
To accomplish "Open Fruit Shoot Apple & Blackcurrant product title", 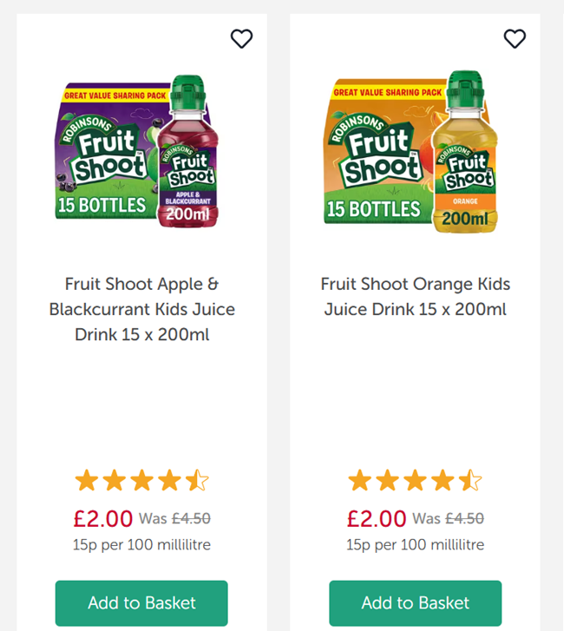I will [141, 309].
